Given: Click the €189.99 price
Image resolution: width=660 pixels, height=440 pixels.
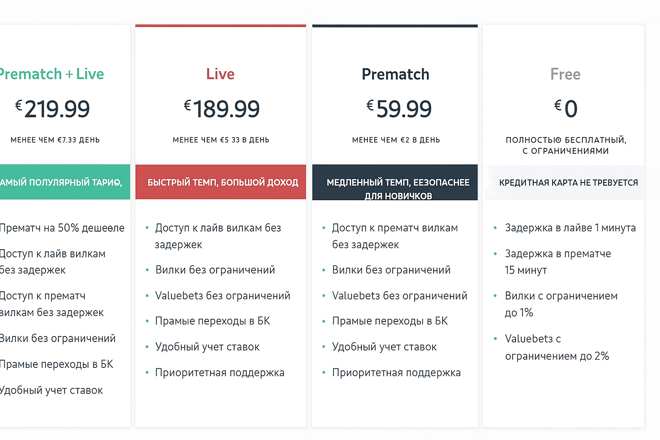Looking at the screenshot, I should point(222,109).
